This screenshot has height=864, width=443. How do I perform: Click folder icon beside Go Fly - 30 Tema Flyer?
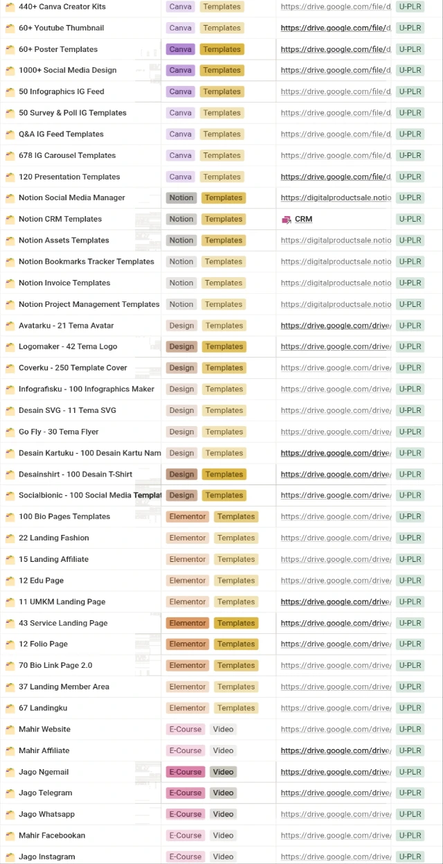pos(10,432)
